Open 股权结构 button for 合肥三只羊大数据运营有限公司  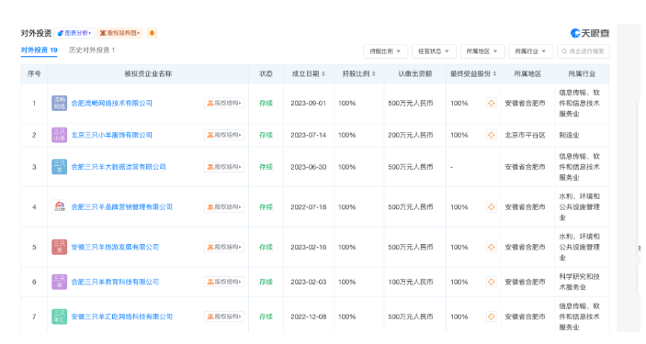click(x=224, y=167)
